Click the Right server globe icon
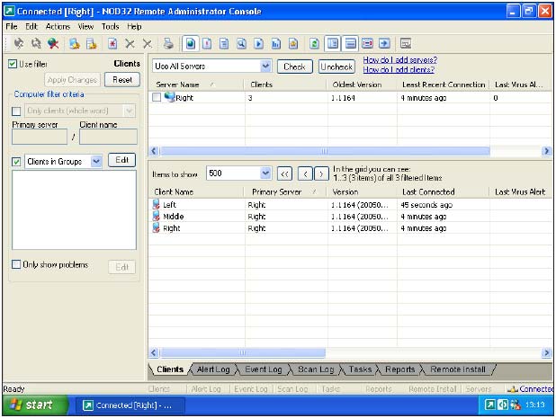556x418 pixels. (170, 97)
